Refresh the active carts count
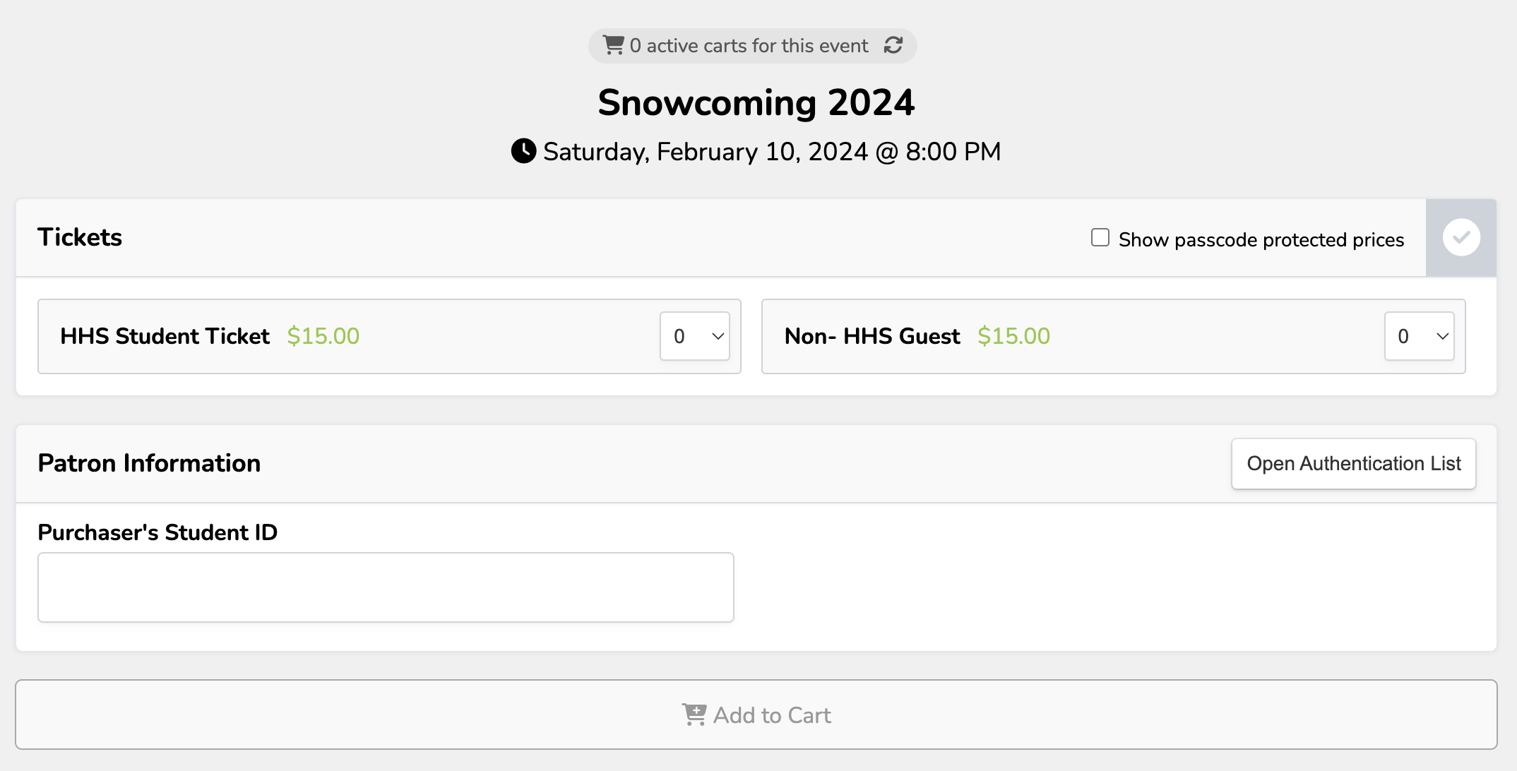Screen dimensions: 1517x771 click(893, 45)
